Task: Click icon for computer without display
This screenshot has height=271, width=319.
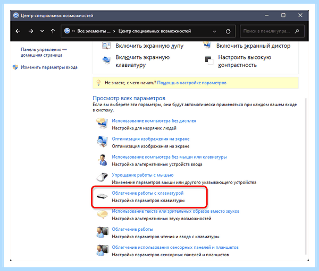Action: 102,123
